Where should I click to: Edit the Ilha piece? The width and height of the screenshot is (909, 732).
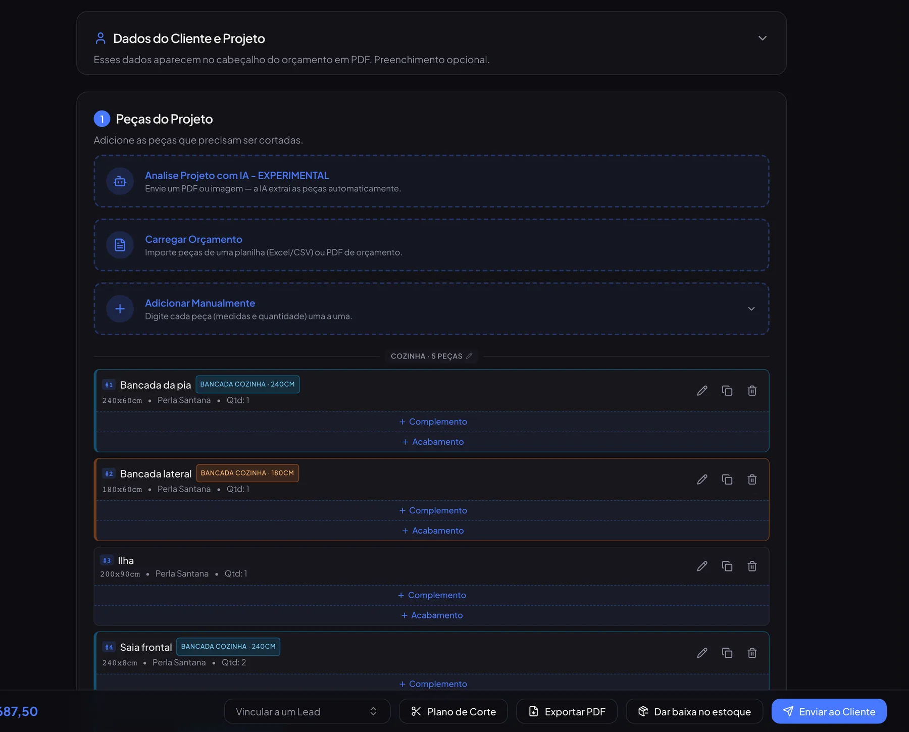(x=702, y=566)
